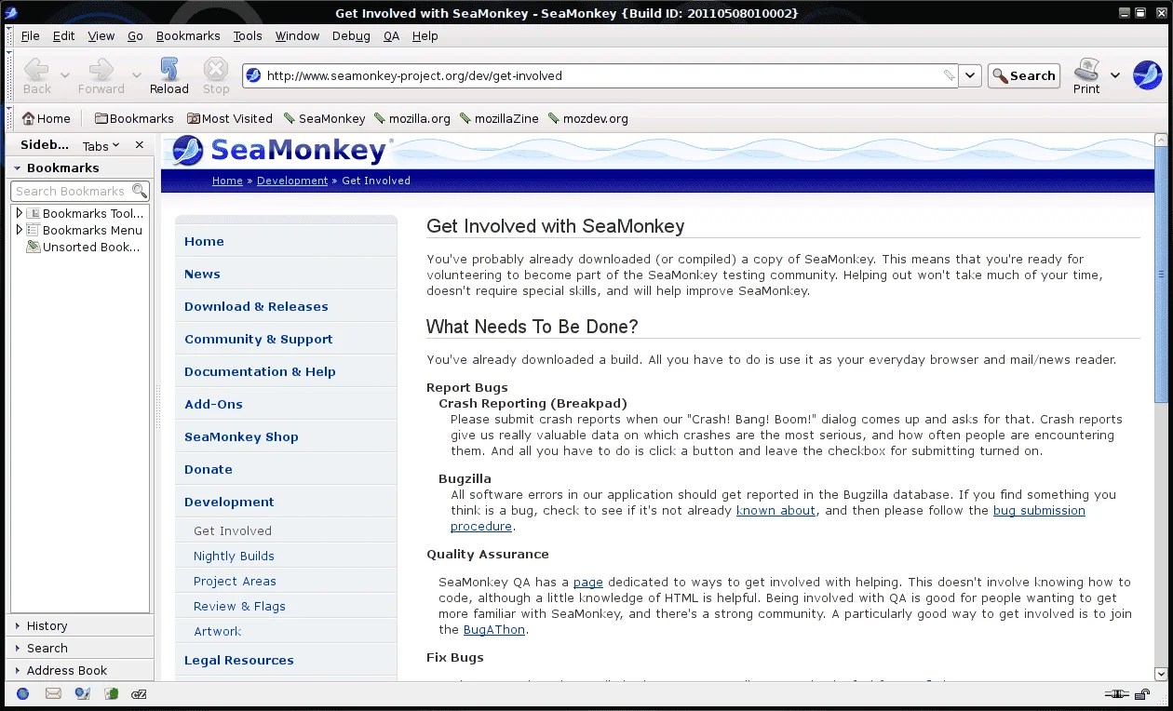This screenshot has width=1173, height=711.
Task: Open the URL bar autocomplete dropdown arrow
Action: coord(969,75)
